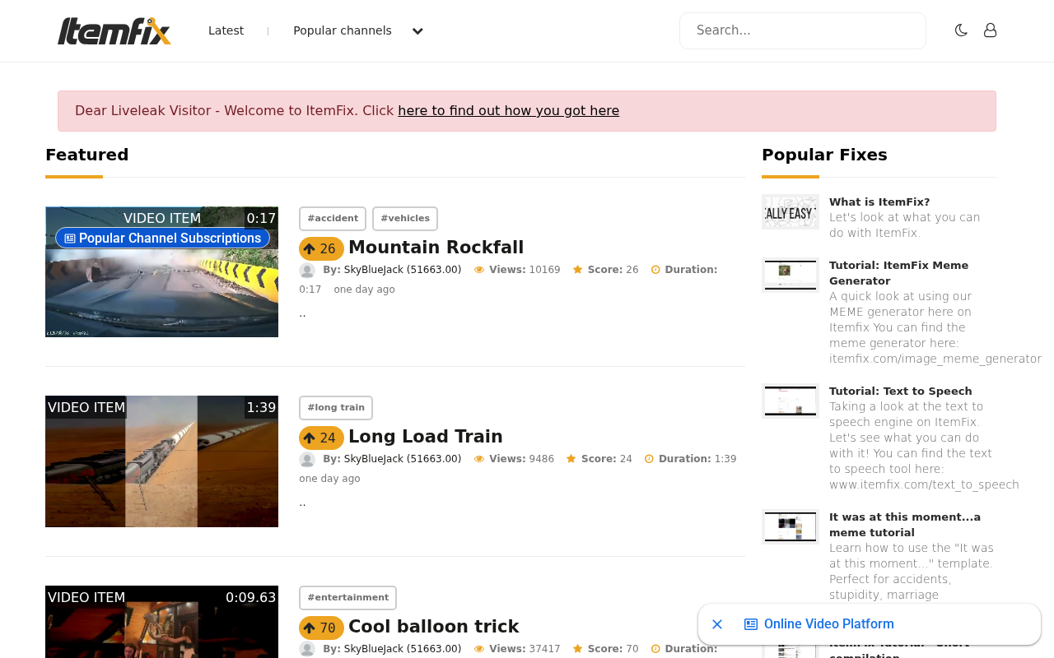Screen dimensions: 1054x658
Task: Toggle dark mode moon icon
Action: coord(961,30)
